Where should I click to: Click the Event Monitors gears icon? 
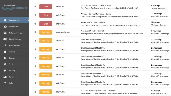point(5,39)
